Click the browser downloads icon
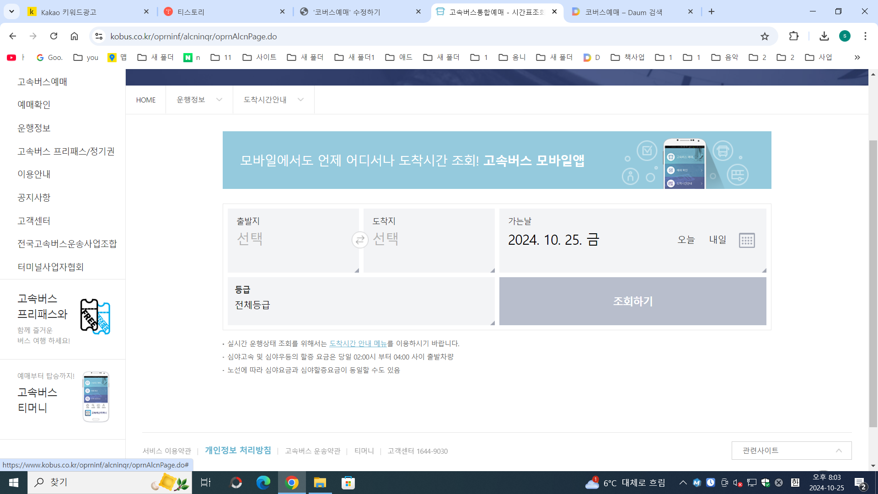Image resolution: width=878 pixels, height=494 pixels. pyautogui.click(x=824, y=36)
